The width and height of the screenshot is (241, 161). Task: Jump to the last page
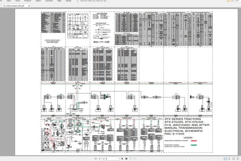coord(126,158)
